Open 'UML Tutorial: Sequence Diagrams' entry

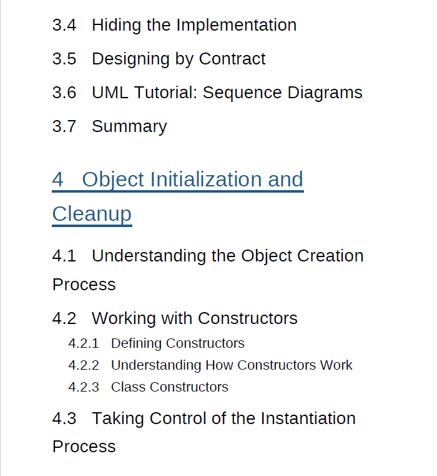[227, 93]
